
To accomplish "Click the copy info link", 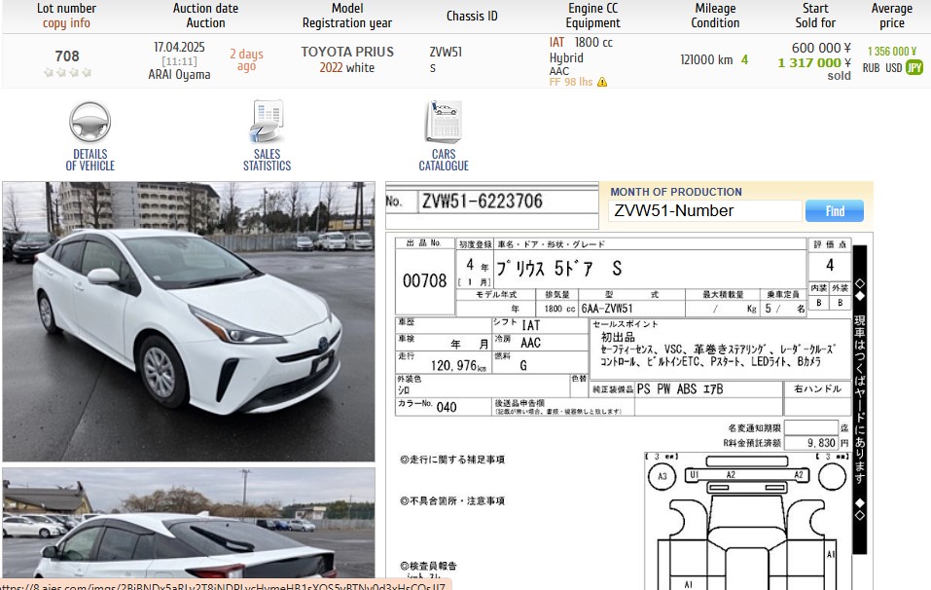I will [x=66, y=23].
